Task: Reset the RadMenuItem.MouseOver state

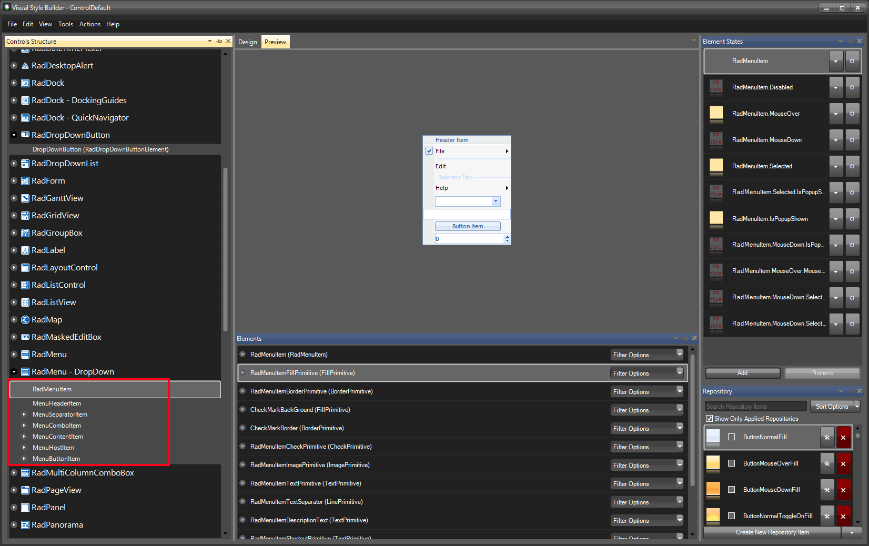Action: point(852,114)
